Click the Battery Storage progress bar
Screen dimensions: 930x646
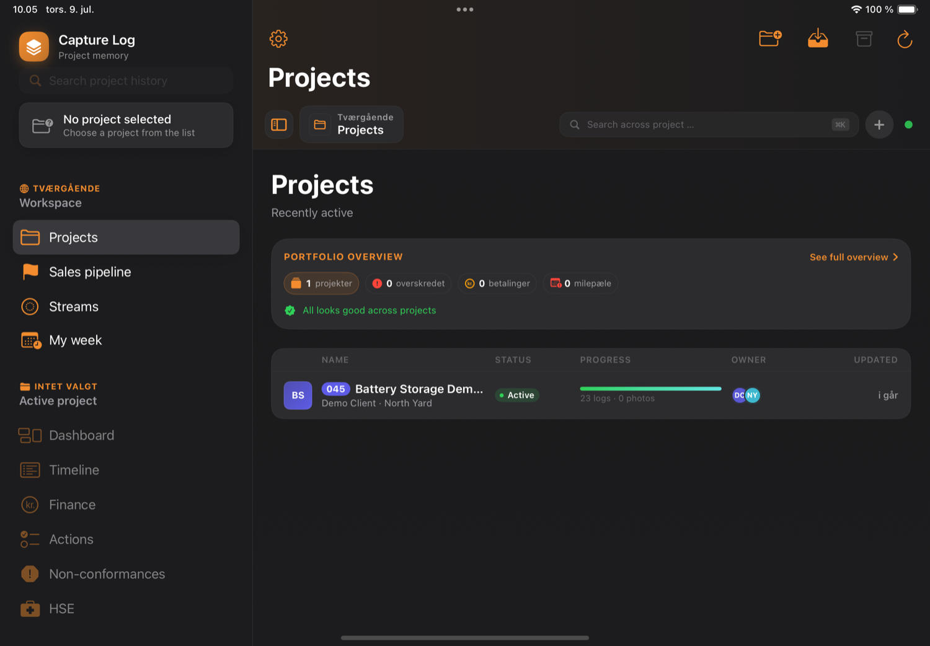[x=650, y=389]
